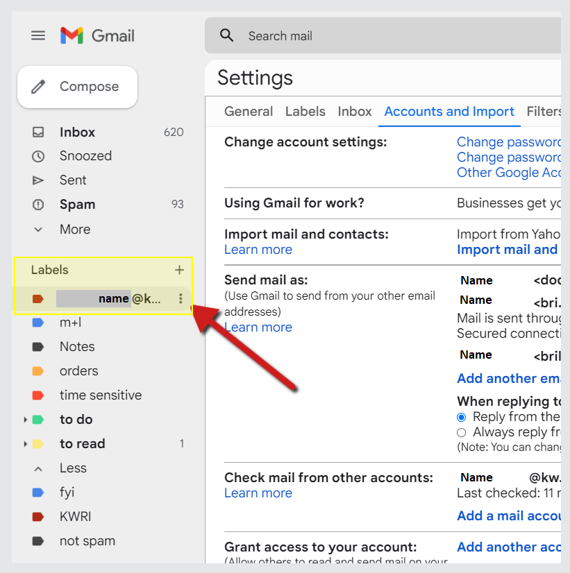
Task: Click the green to do label icon
Action: pyautogui.click(x=38, y=420)
